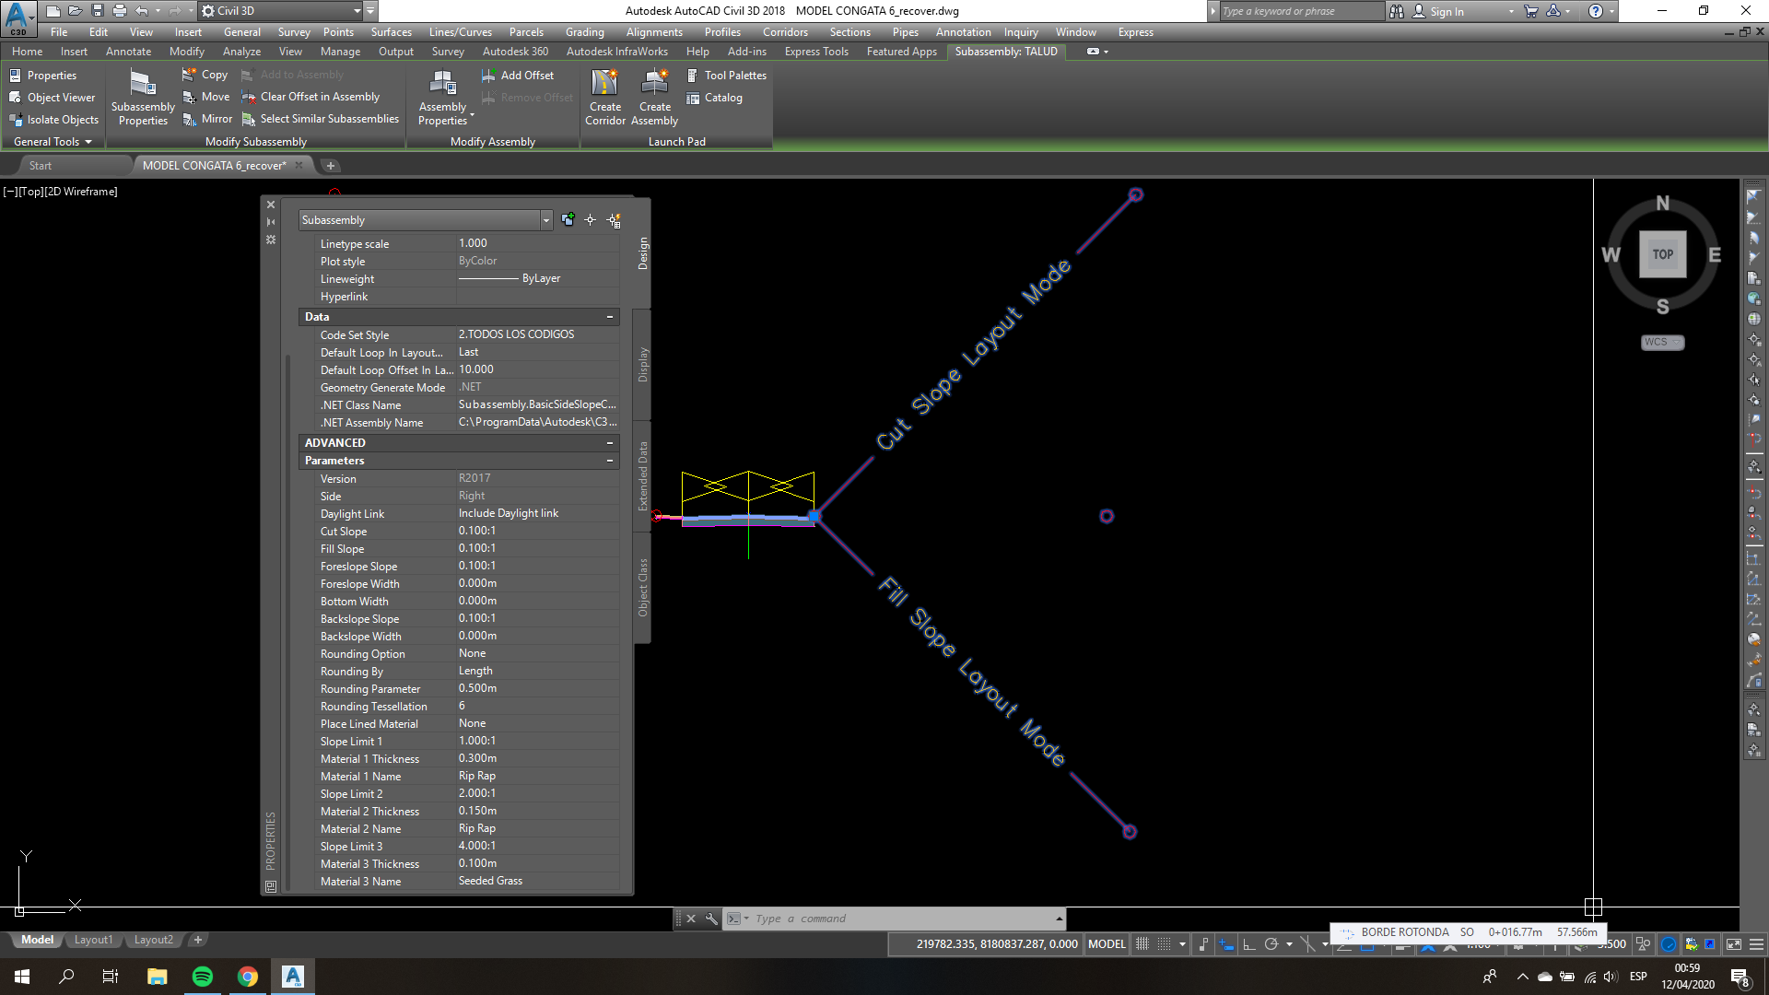Toggle the drawing grid display
Screen dimensions: 1769x995
click(x=1142, y=944)
